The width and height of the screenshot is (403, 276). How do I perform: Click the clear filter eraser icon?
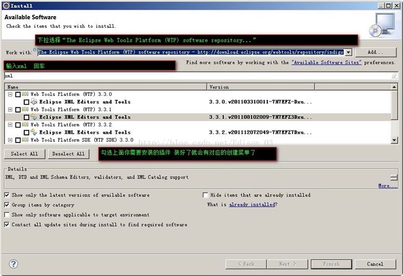[394, 76]
